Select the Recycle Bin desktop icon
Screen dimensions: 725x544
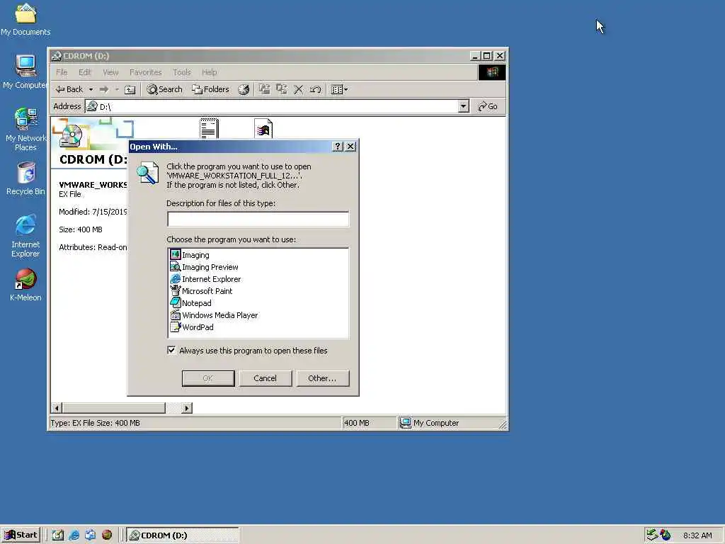pos(25,178)
